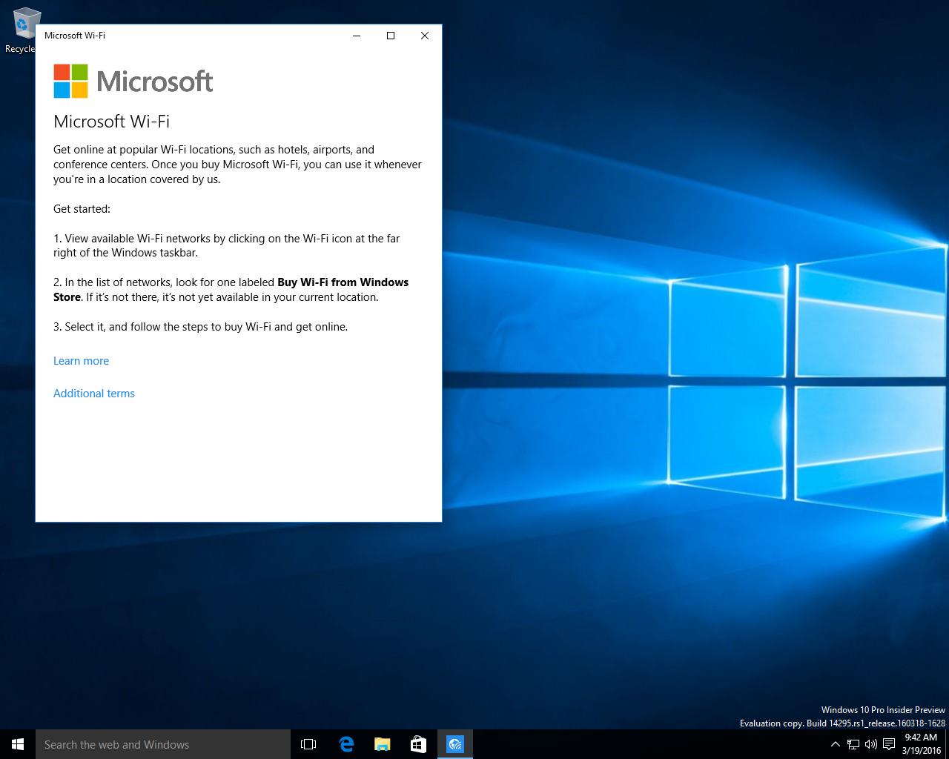This screenshot has width=949, height=759.
Task: Launch Microsoft Edge from the taskbar
Action: pyautogui.click(x=345, y=744)
